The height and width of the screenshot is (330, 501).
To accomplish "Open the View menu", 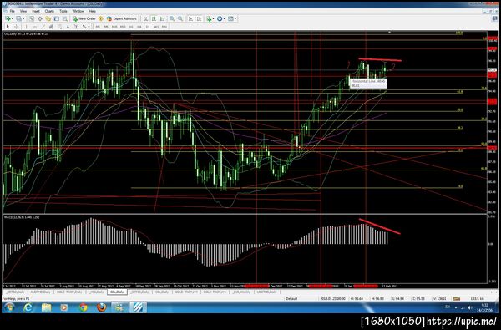I will click(23, 11).
